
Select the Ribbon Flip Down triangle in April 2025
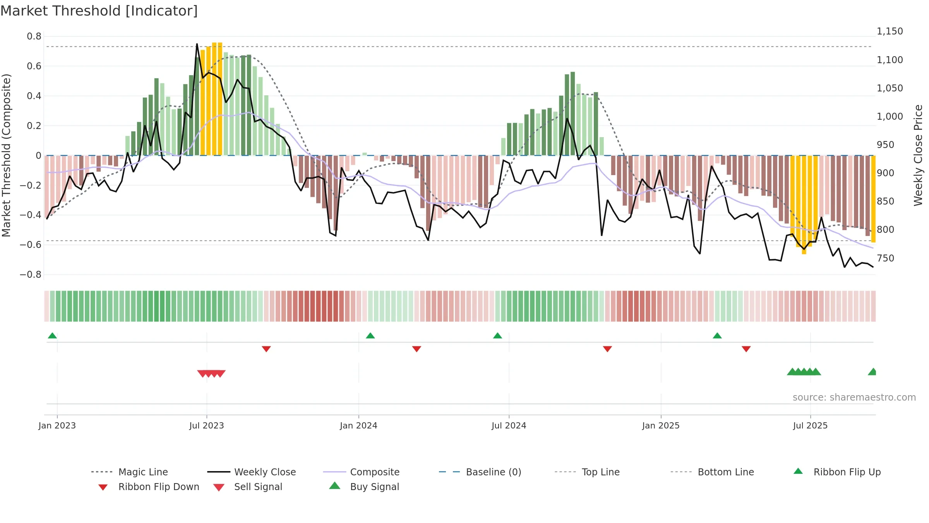pyautogui.click(x=746, y=349)
